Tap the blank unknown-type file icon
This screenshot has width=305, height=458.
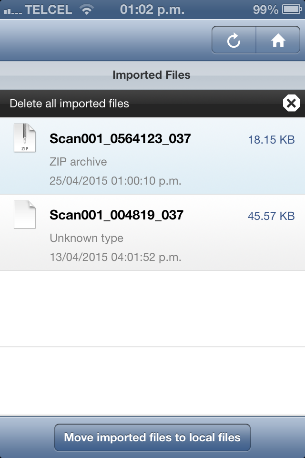[x=24, y=214]
